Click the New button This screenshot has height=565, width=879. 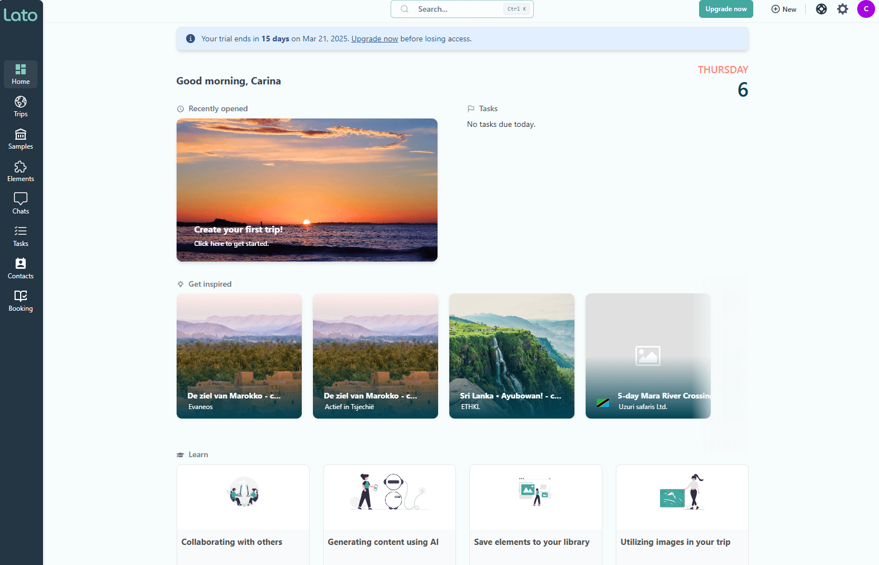click(x=783, y=9)
